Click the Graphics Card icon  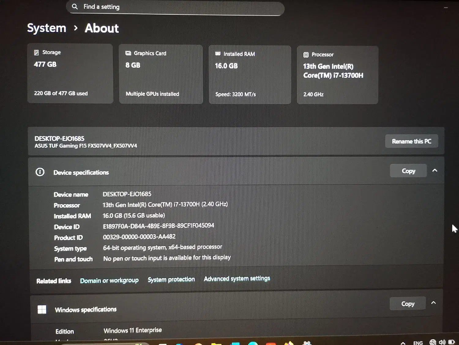(128, 53)
